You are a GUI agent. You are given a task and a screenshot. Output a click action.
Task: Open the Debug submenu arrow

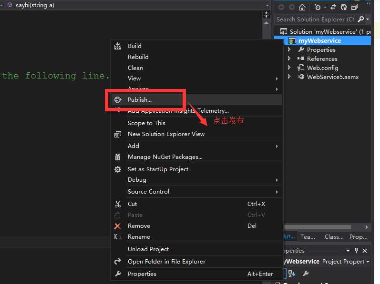coord(277,180)
